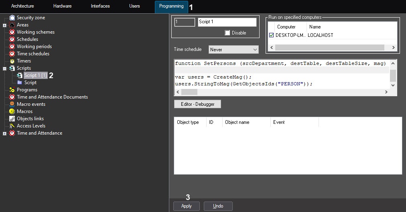Toggle the Disable checkbox
This screenshot has width=406, height=212.
point(227,33)
